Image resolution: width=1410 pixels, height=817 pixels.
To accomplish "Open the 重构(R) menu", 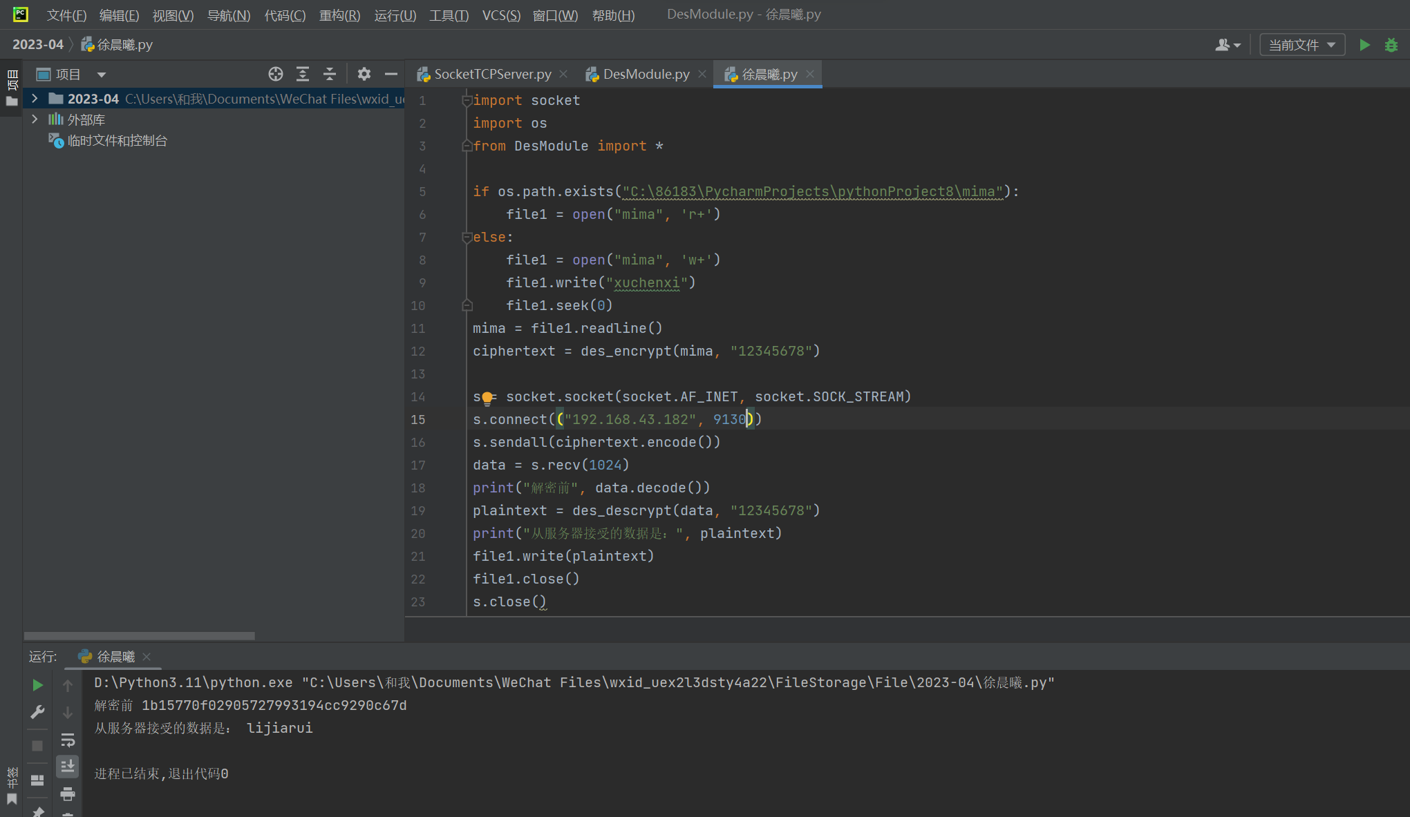I will [339, 15].
